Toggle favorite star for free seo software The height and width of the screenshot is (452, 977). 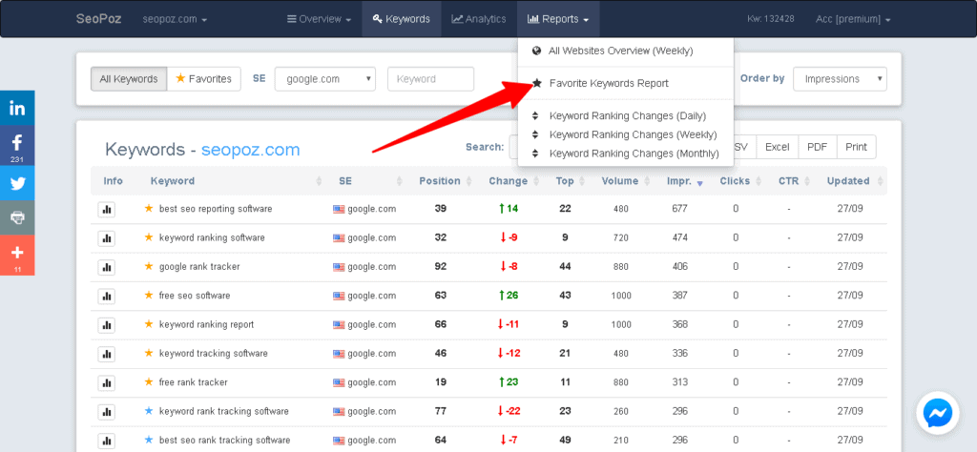pos(148,295)
